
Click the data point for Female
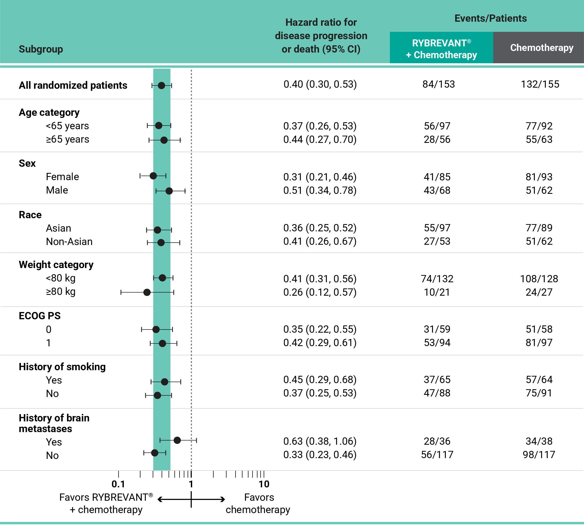tap(153, 176)
